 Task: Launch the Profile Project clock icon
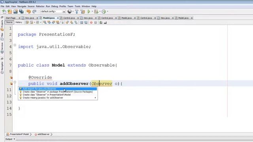coord(104,11)
